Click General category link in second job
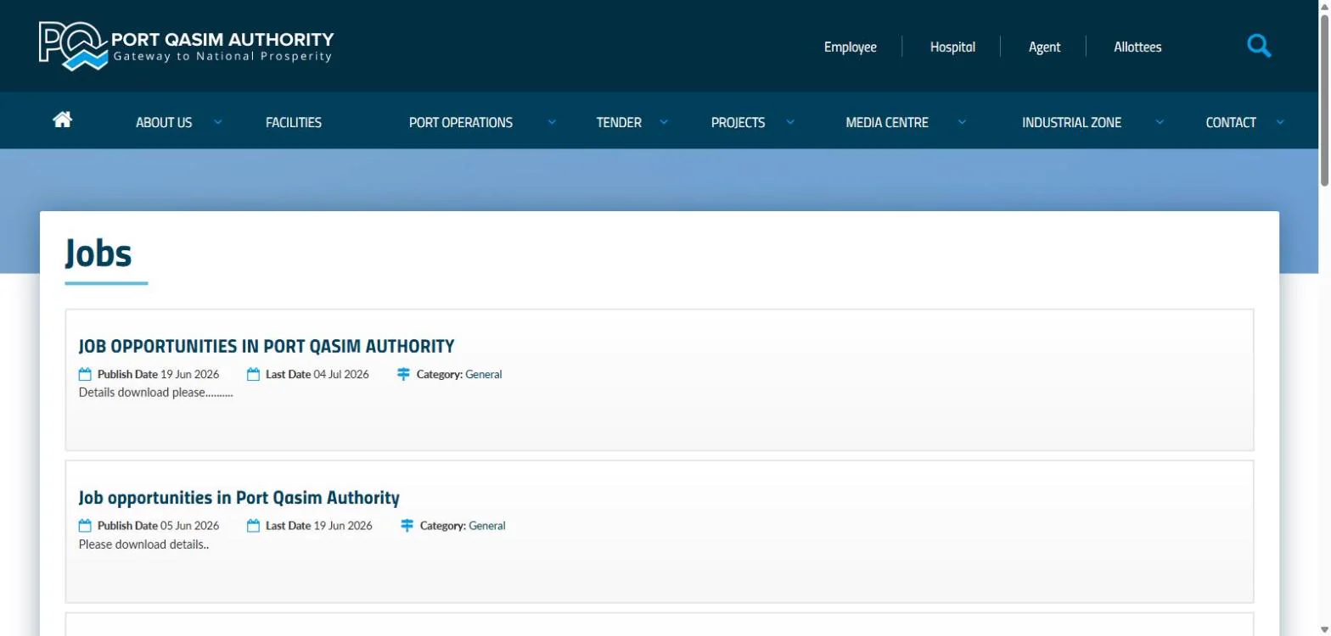The height and width of the screenshot is (636, 1331). coord(487,526)
